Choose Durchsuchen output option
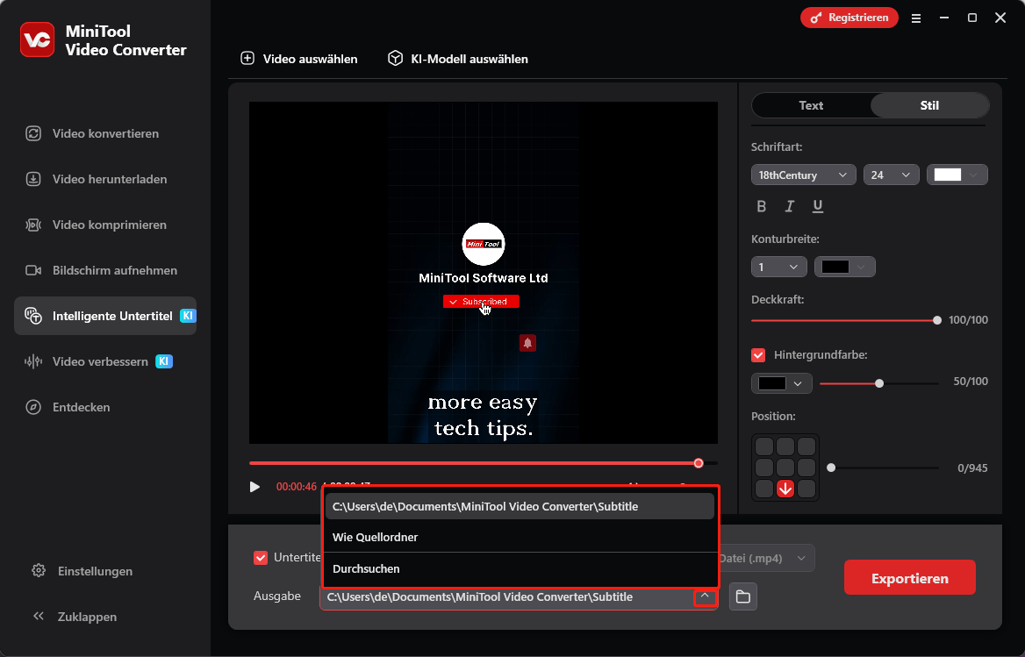 520,568
